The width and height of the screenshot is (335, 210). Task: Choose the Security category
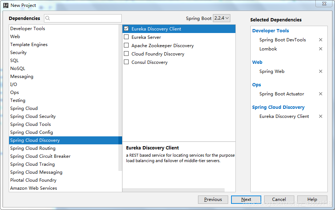tap(64, 53)
